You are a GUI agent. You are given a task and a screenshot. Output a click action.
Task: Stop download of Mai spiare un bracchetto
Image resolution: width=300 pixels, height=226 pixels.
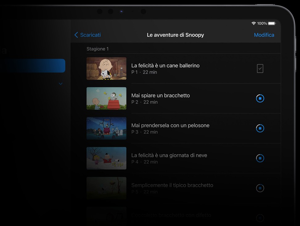pos(260,99)
